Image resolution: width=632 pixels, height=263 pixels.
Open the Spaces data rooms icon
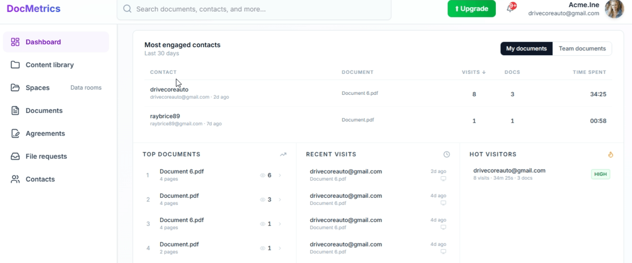tap(15, 87)
